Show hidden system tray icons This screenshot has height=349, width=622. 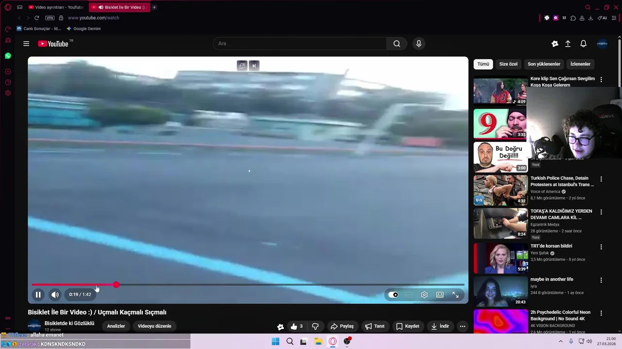(560, 341)
